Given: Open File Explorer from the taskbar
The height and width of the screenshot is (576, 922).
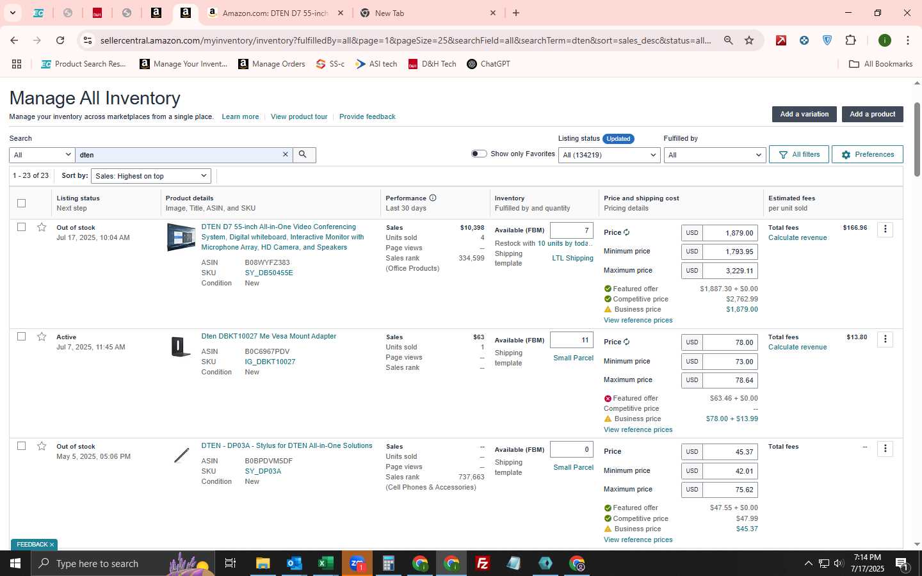Looking at the screenshot, I should pos(263,563).
